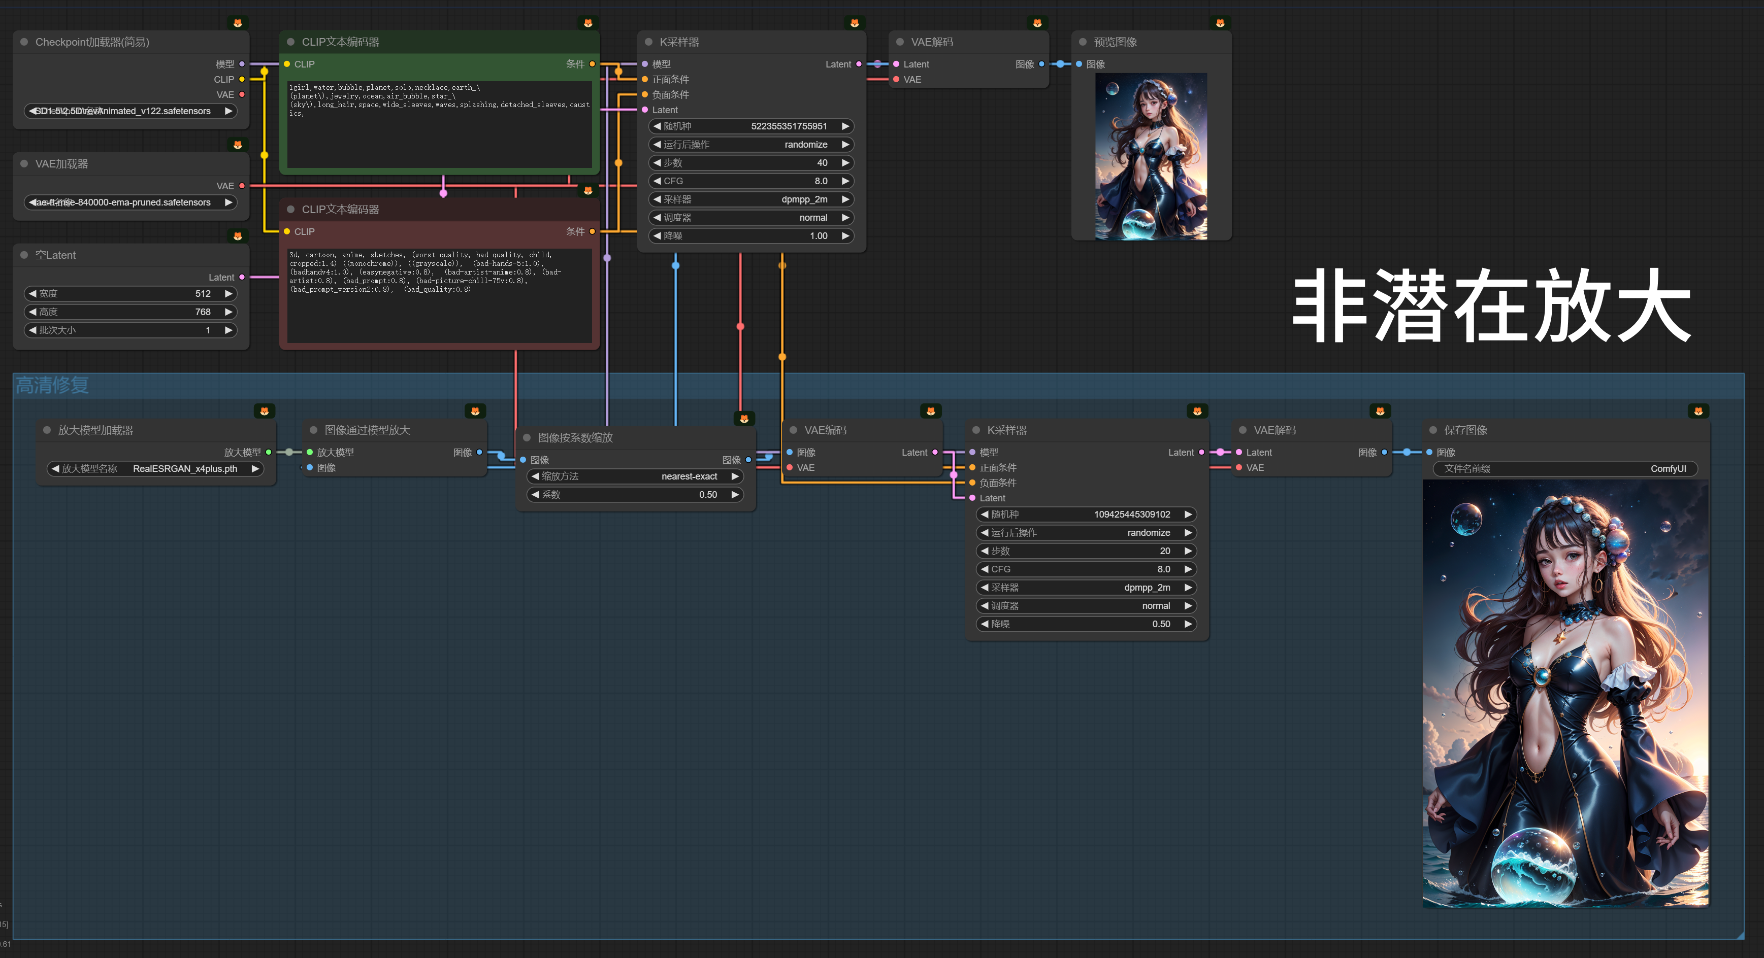Increase 宽度 512 with right arrow
The width and height of the screenshot is (1764, 958).
228,294
